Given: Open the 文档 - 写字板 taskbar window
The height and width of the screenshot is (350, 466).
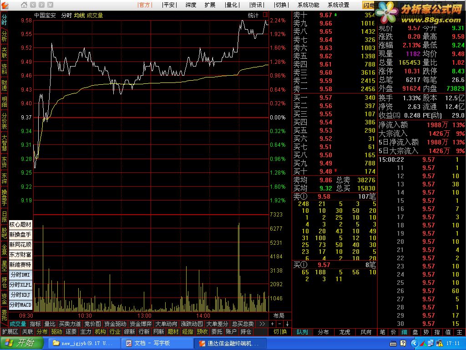Looking at the screenshot, I should pos(157,343).
